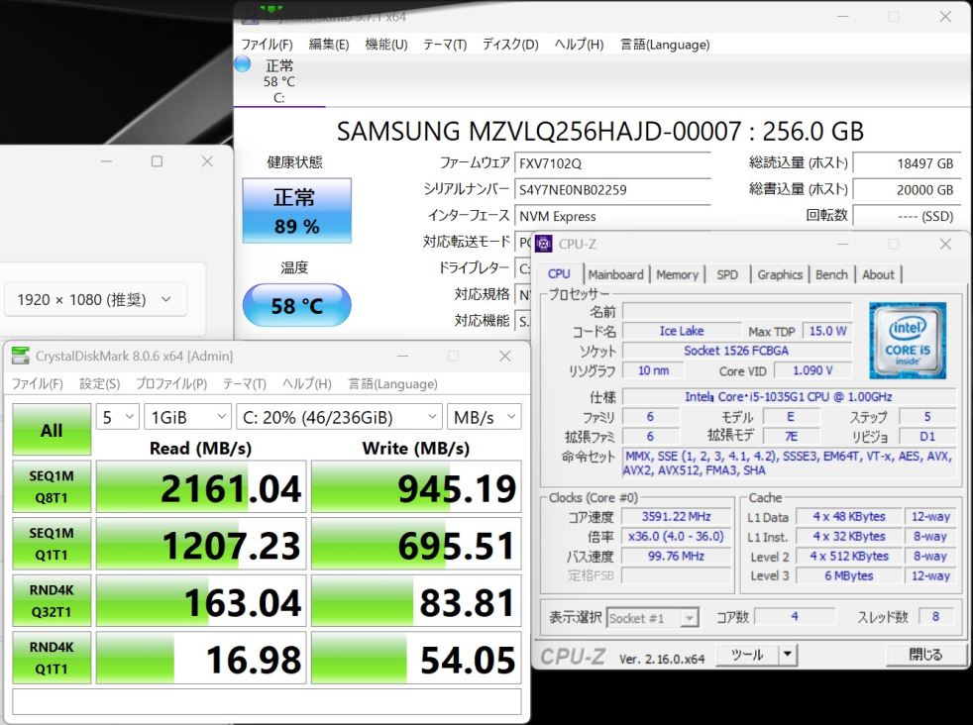Click the CrystalDiskMark app icon in title bar
This screenshot has width=973, height=725.
click(21, 356)
